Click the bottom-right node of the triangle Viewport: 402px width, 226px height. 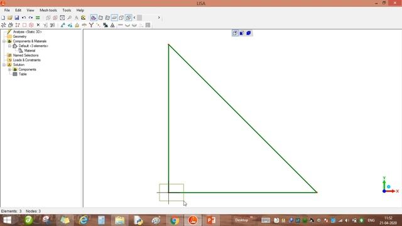(x=317, y=192)
